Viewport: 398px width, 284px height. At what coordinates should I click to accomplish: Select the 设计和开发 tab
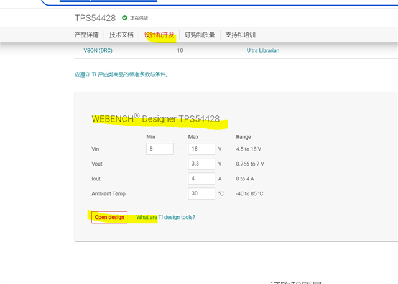159,35
